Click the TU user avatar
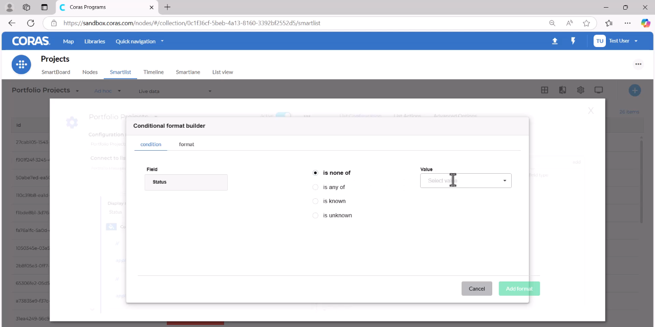Screen dimensions: 655x327 [x=600, y=41]
